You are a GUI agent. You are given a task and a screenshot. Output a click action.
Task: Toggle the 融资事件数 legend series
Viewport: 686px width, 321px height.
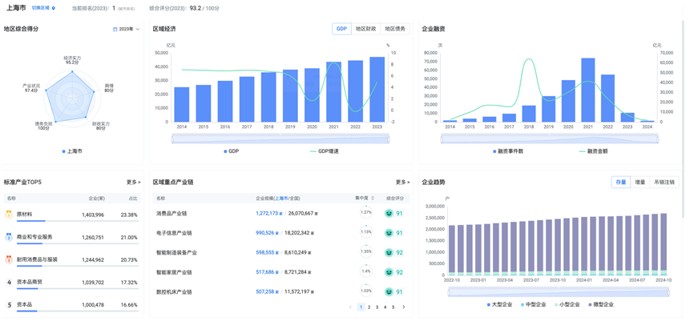pos(508,150)
